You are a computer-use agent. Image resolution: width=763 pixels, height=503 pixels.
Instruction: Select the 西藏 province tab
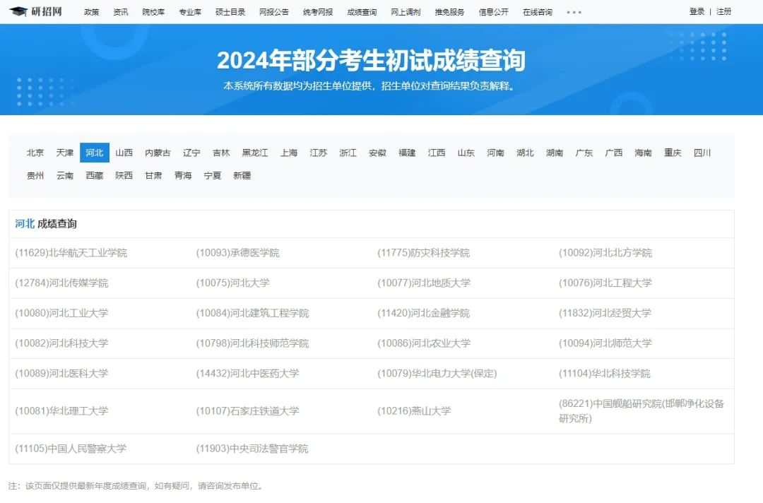coord(95,176)
